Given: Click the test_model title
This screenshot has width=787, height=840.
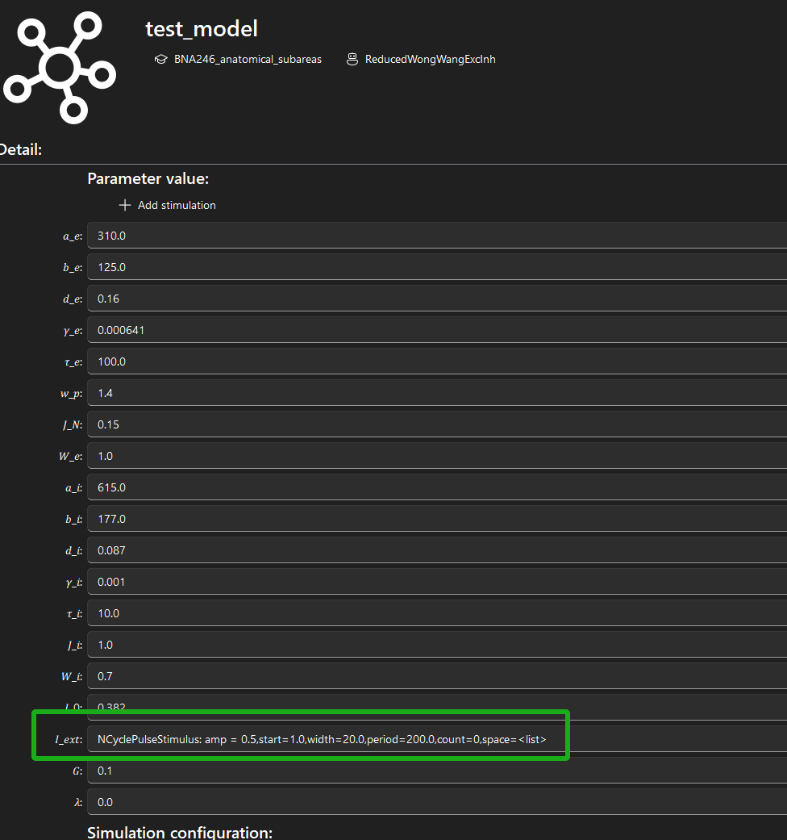Looking at the screenshot, I should (x=202, y=29).
